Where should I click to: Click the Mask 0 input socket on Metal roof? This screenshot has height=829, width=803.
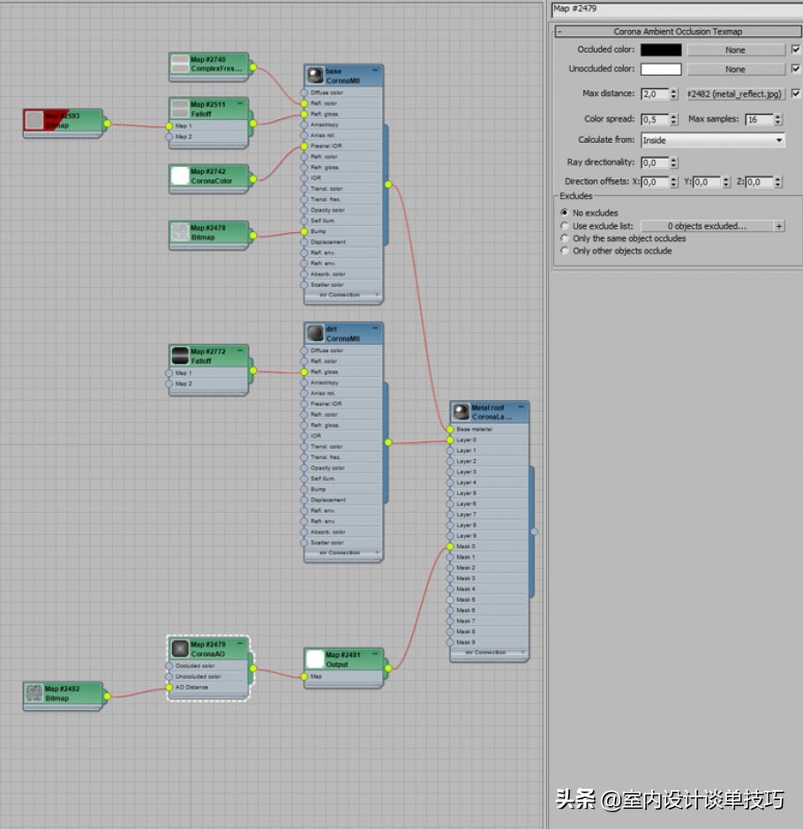(450, 546)
